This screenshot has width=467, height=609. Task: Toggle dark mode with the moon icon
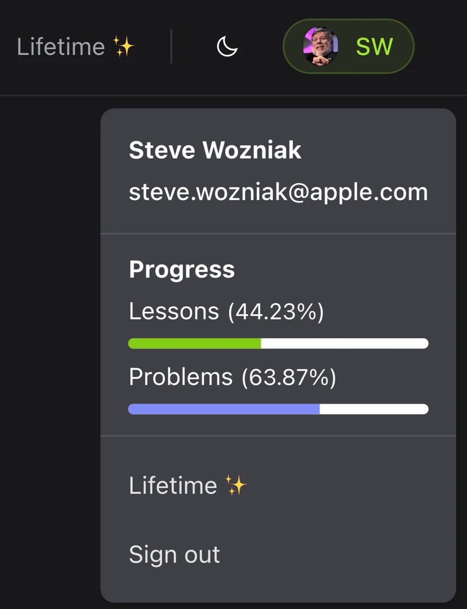228,47
